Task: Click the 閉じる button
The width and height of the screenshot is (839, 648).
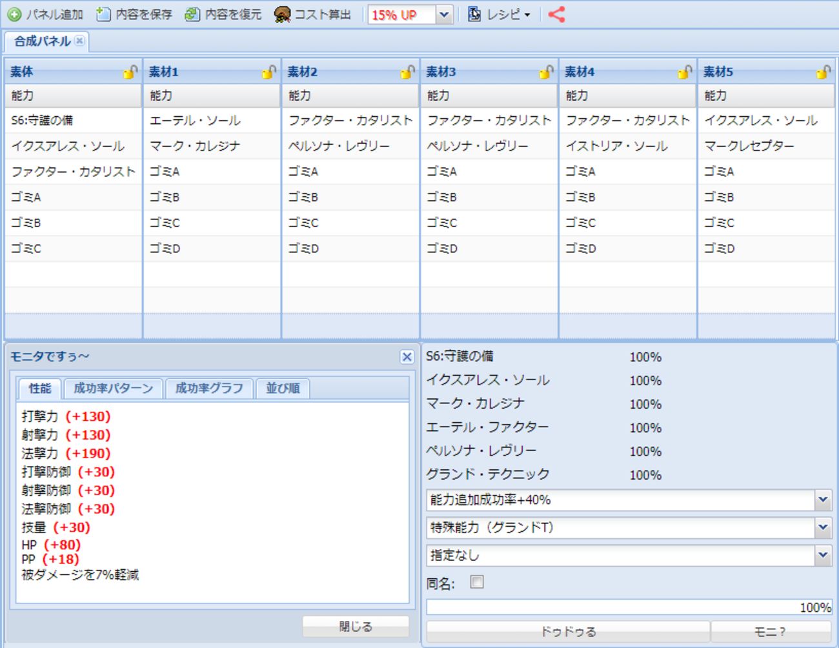Action: pos(356,626)
